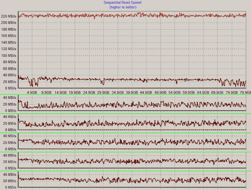
Task: Select the 74.9GB x-axis marker
Action: pos(231,92)
